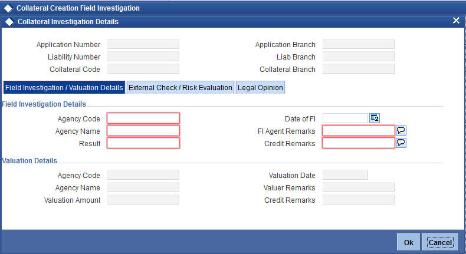Confirm with the Ok button

(x=408, y=242)
